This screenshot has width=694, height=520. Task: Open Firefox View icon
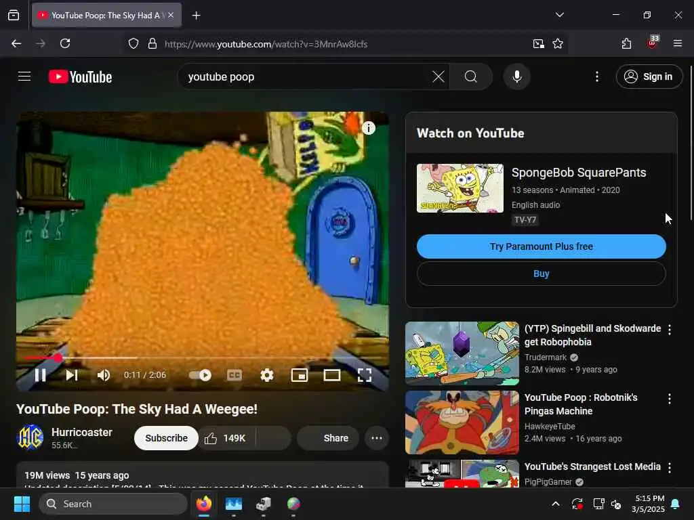[14, 16]
